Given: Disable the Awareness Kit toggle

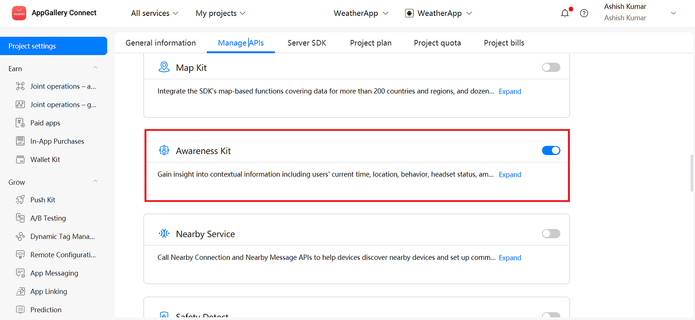Looking at the screenshot, I should (551, 150).
